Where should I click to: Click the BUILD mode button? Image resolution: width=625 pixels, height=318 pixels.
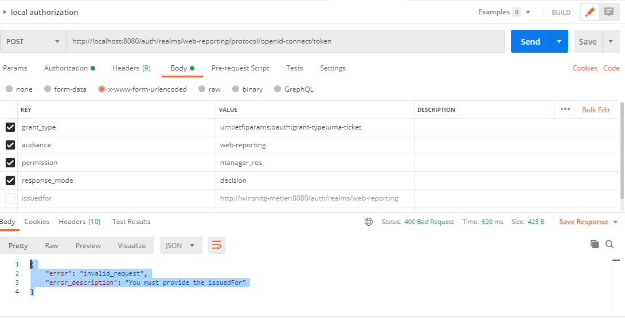[561, 13]
